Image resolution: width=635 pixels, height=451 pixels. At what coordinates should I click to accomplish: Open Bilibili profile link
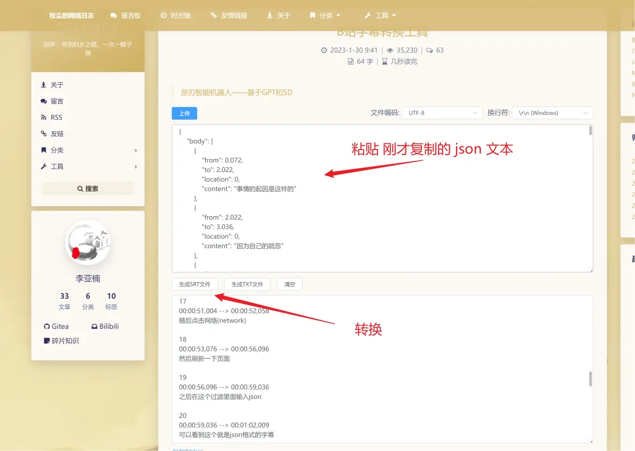click(x=105, y=326)
